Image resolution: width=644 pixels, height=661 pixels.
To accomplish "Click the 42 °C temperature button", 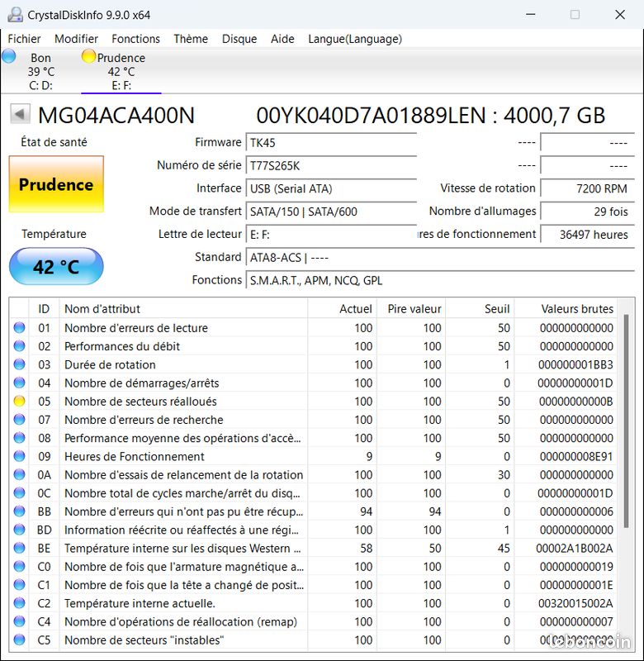I will pos(56,266).
